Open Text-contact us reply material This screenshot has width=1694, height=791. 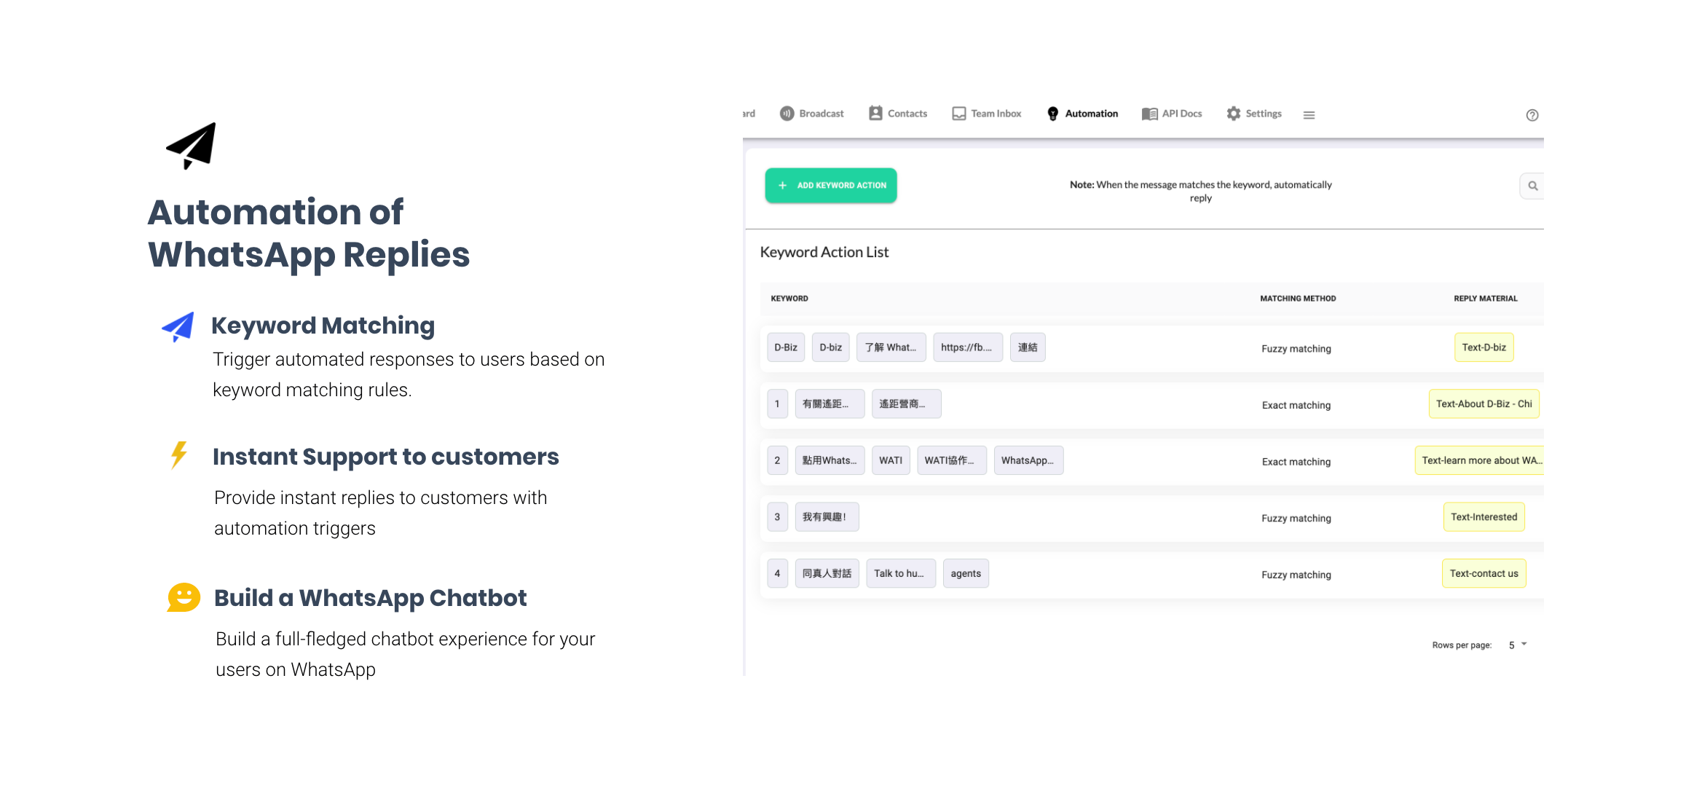pos(1484,574)
